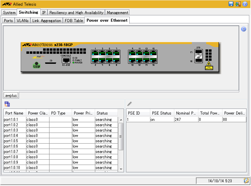Click the console RS-232 port
251x186 pixels.
(66, 60)
